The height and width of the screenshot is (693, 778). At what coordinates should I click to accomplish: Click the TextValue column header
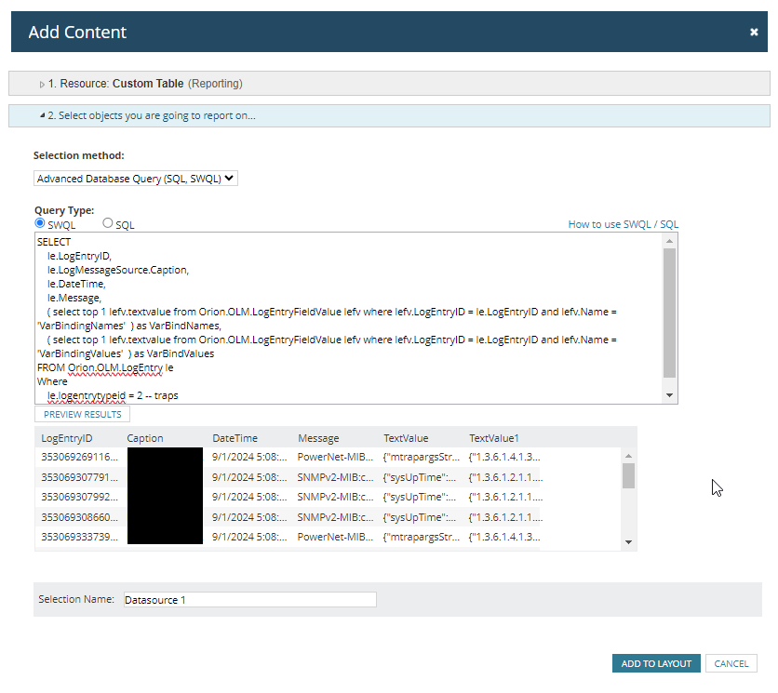[406, 438]
